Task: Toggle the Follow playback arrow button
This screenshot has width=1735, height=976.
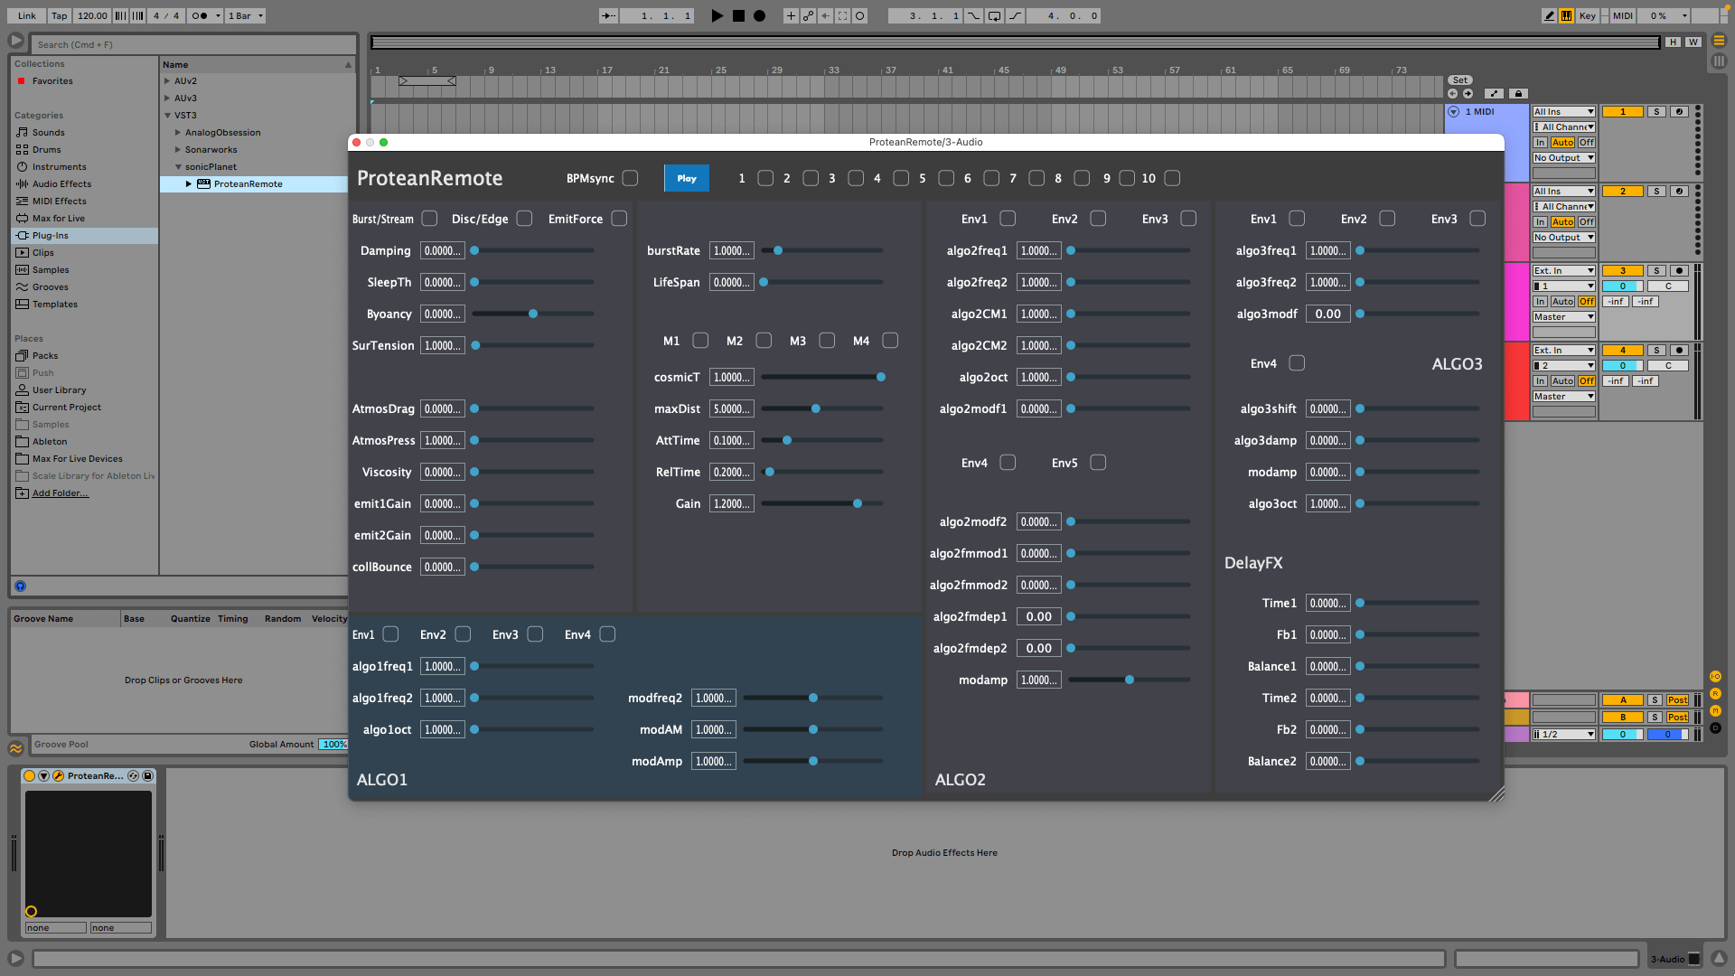Action: click(609, 15)
